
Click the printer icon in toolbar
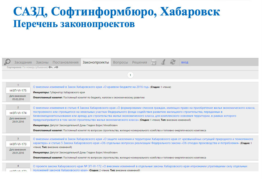click(154, 62)
